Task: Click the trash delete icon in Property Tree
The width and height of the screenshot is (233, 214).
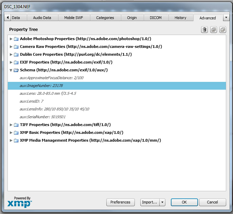Action: 204,30
